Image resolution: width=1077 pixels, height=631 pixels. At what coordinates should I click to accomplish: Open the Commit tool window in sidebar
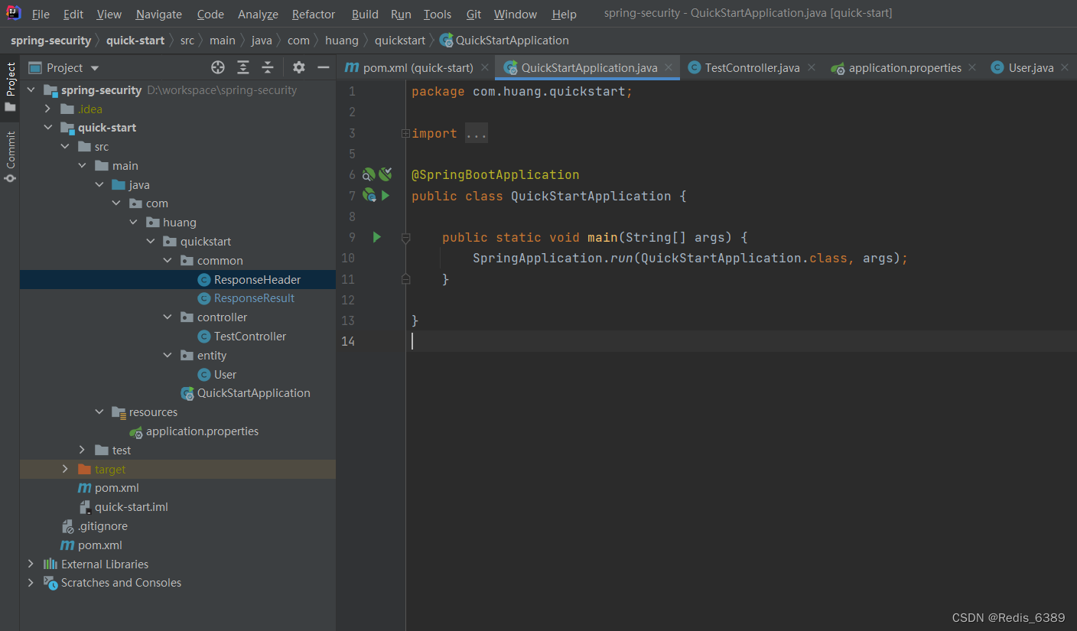pyautogui.click(x=10, y=157)
